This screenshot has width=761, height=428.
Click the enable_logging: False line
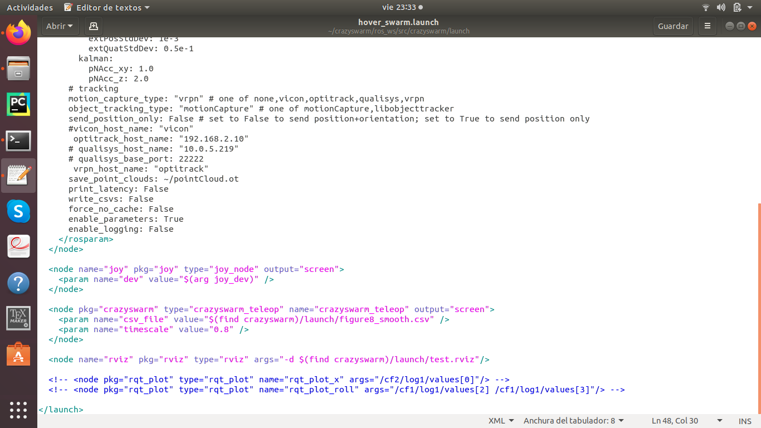[121, 229]
